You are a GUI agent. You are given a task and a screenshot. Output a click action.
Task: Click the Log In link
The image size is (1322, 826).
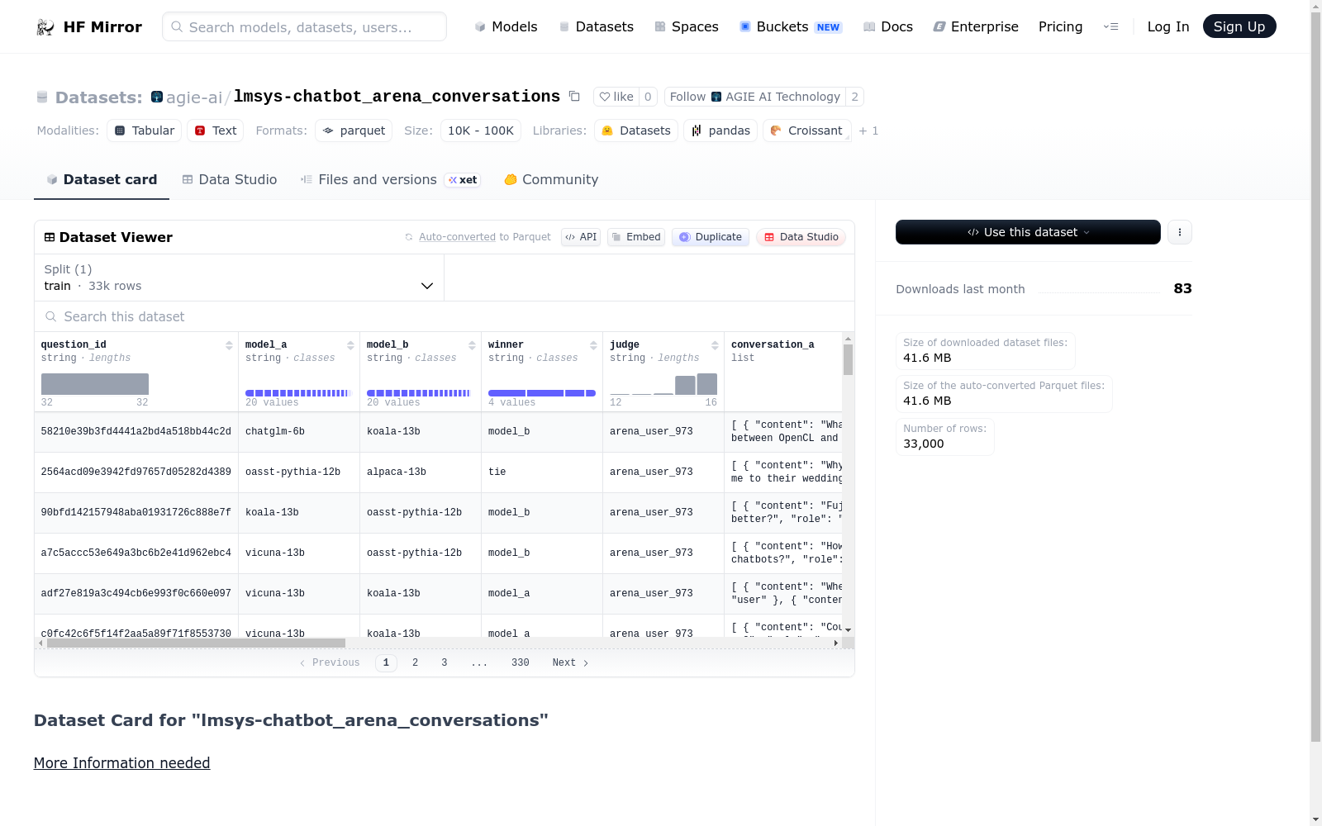coord(1168,26)
